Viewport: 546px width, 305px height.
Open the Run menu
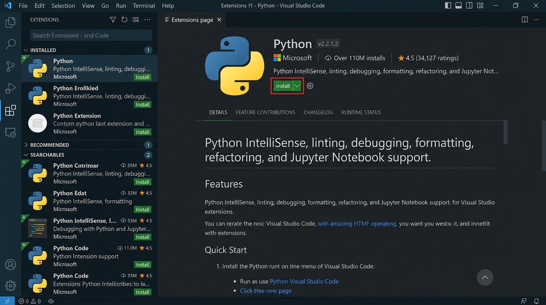tap(121, 6)
